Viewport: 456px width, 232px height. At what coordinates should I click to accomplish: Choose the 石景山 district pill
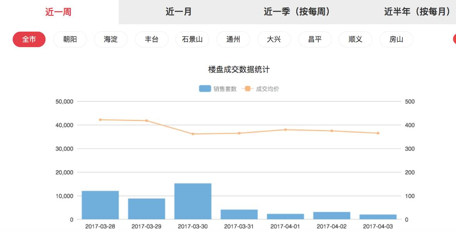(x=192, y=39)
